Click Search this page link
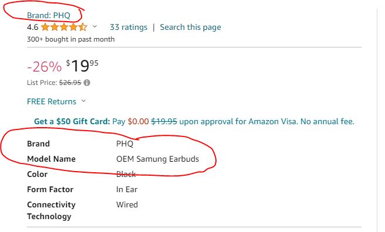The height and width of the screenshot is (232, 385). click(190, 27)
